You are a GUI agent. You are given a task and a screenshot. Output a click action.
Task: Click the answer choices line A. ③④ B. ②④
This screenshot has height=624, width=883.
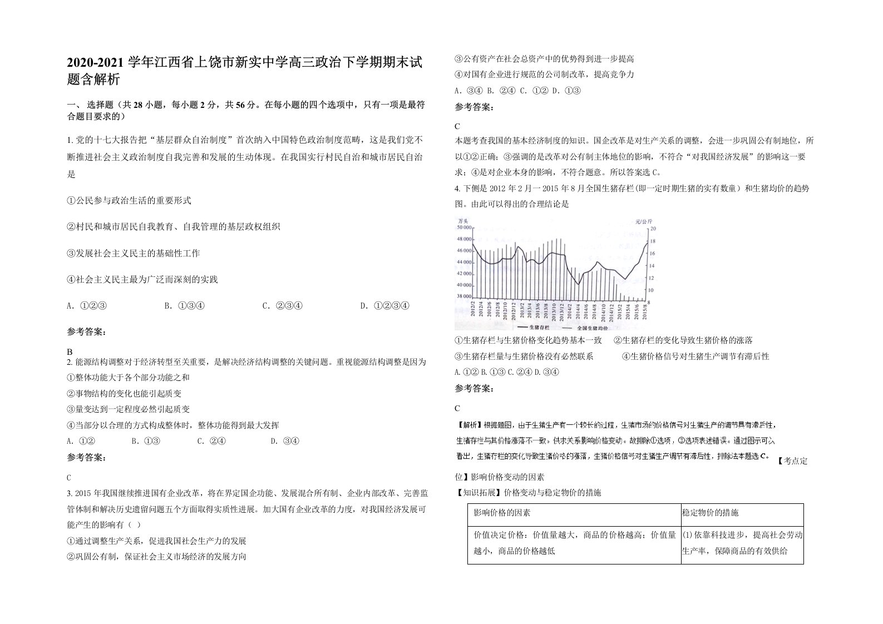click(517, 91)
